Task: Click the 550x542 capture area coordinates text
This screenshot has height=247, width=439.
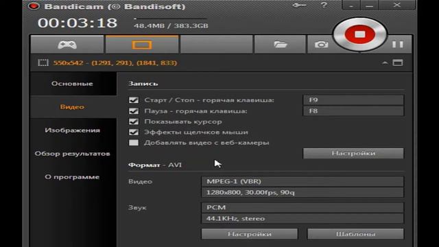Action: [x=115, y=62]
